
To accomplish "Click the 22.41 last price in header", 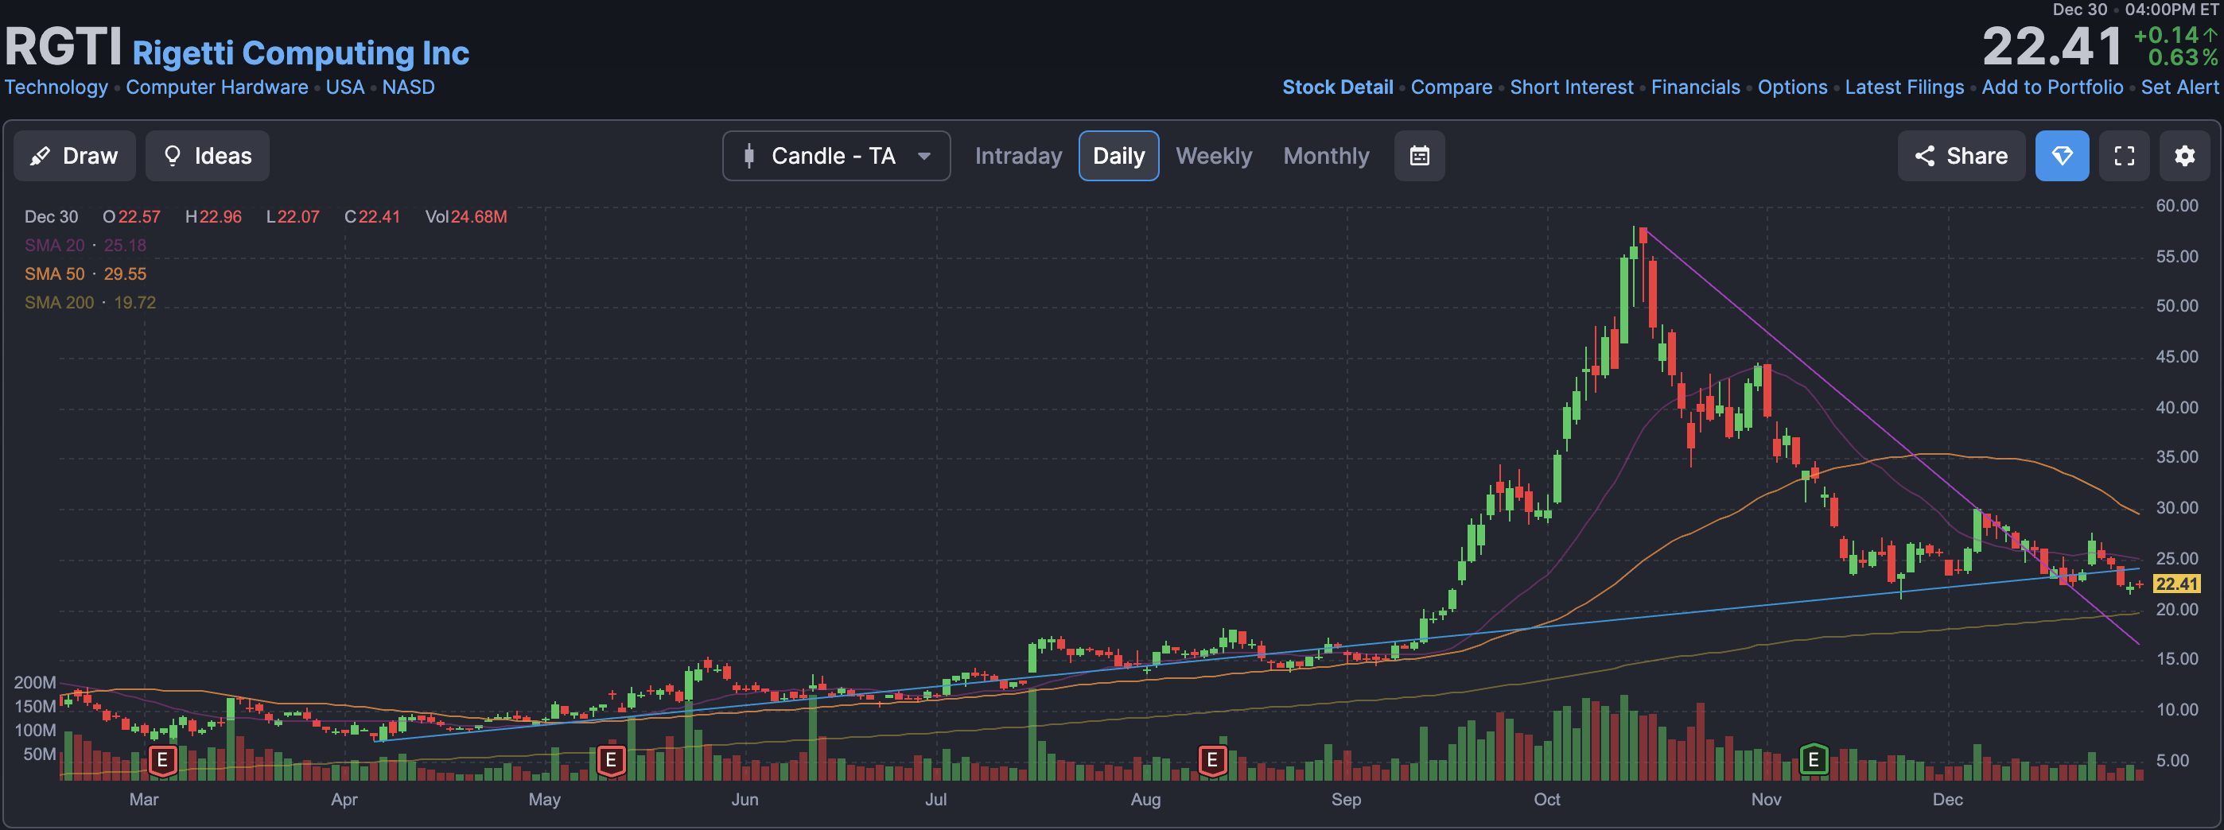I will pos(2051,47).
